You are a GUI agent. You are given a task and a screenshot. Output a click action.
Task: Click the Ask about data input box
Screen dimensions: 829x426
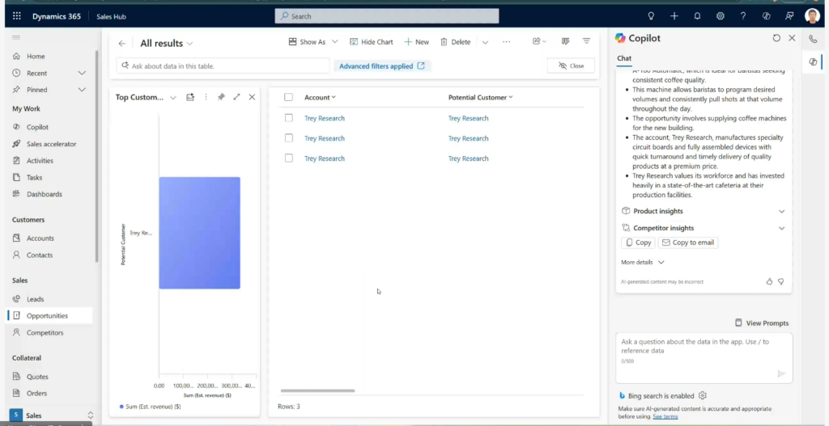click(x=223, y=66)
